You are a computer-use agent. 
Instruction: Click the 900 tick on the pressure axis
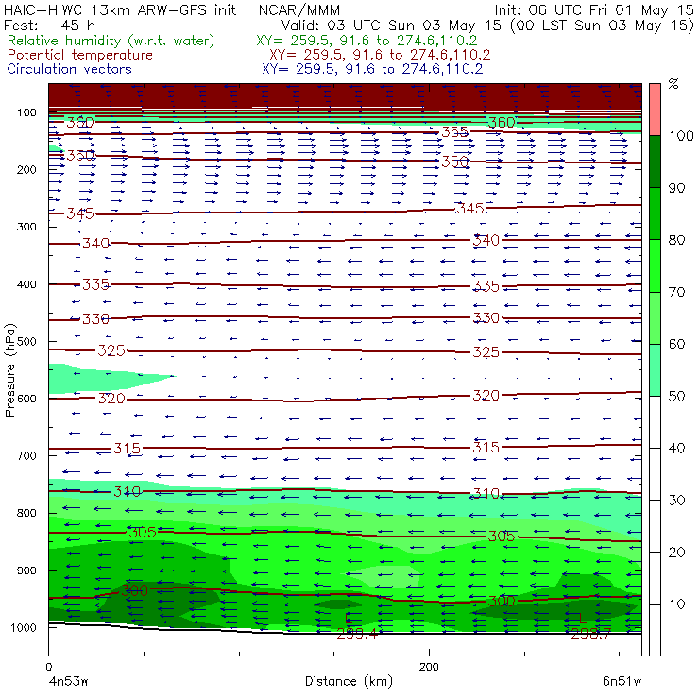[x=26, y=571]
